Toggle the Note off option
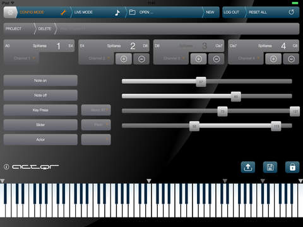The width and height of the screenshot is (303, 227). tap(40, 95)
